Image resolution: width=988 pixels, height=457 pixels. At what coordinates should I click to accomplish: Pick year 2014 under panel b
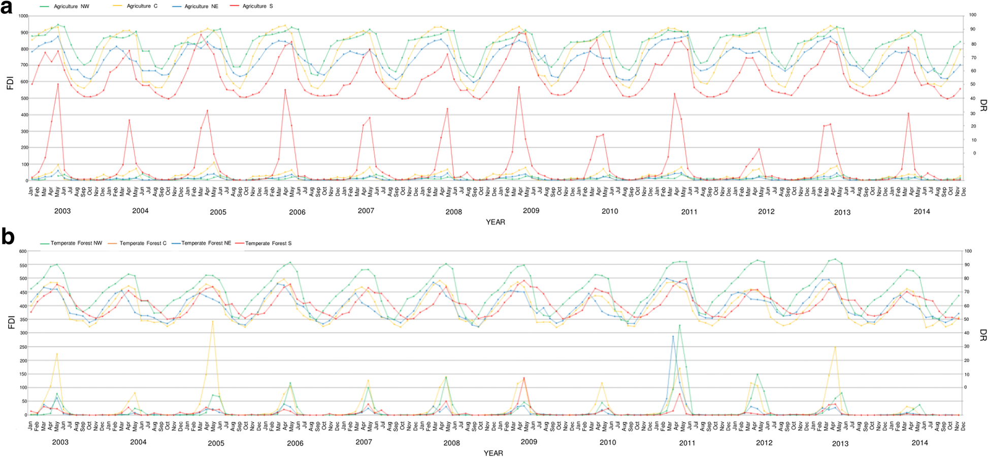pos(919,442)
